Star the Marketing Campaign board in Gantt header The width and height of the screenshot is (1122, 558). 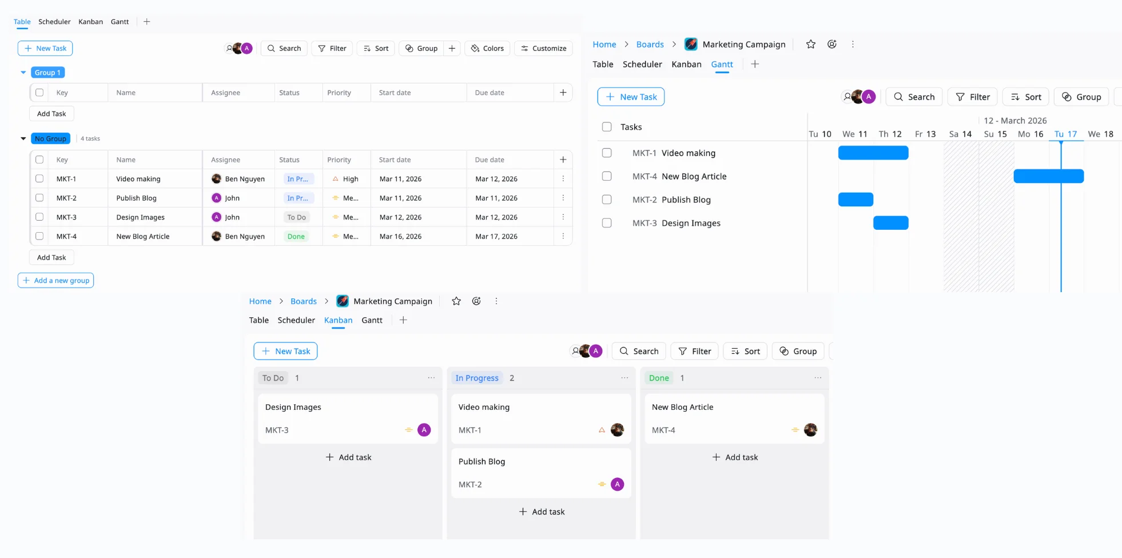[810, 44]
